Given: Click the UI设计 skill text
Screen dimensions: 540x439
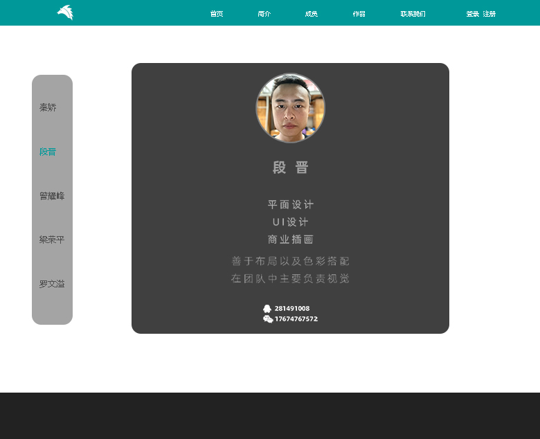Looking at the screenshot, I should (x=291, y=222).
